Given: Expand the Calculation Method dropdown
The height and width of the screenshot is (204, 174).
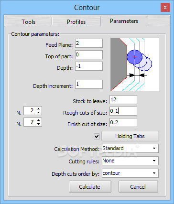Looking at the screenshot, I should pos(130,149).
